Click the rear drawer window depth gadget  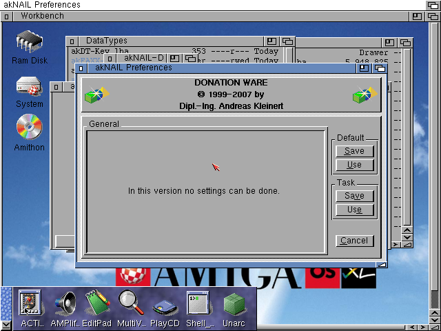point(405,43)
